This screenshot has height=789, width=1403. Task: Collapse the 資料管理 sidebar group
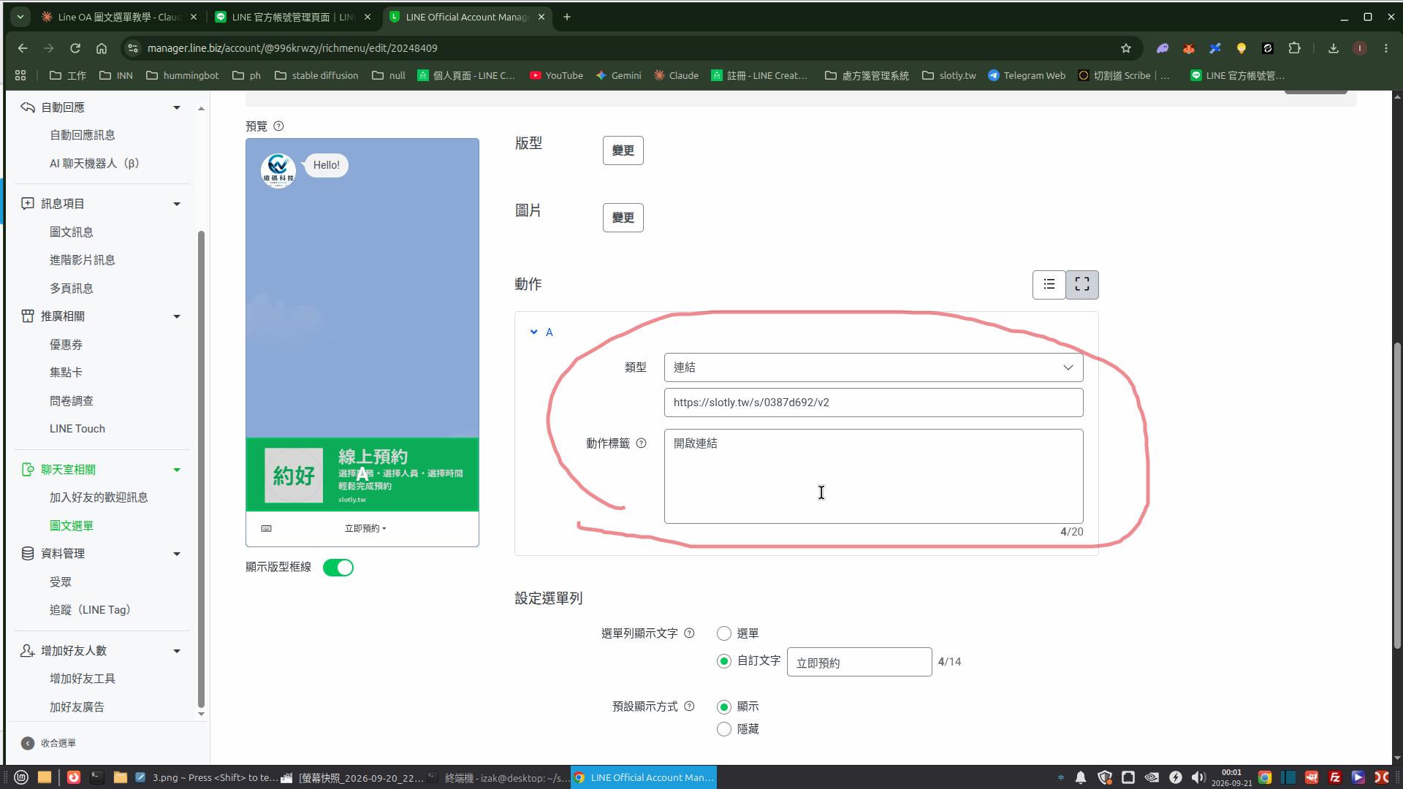click(177, 554)
